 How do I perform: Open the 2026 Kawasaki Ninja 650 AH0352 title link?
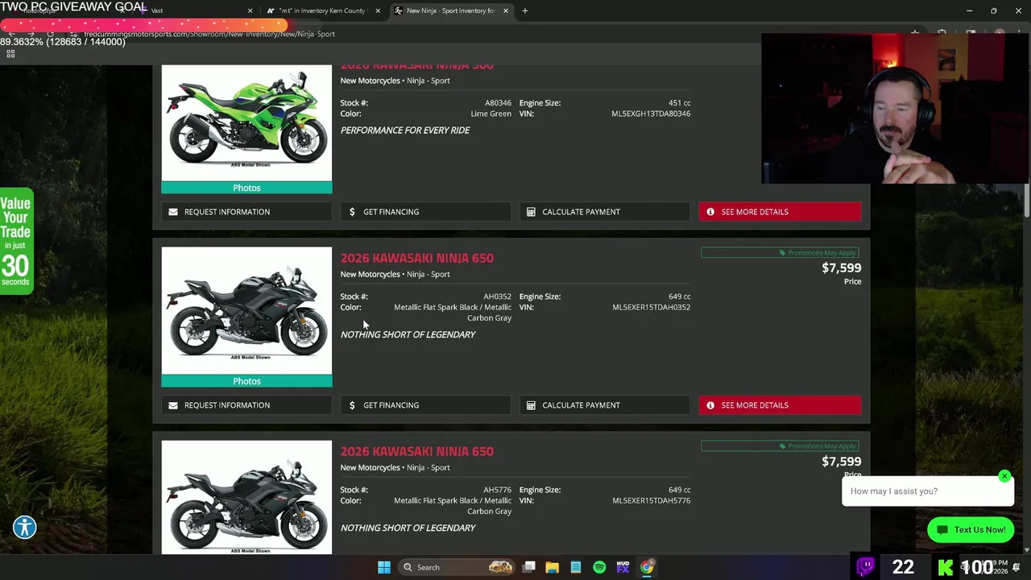[x=416, y=258]
